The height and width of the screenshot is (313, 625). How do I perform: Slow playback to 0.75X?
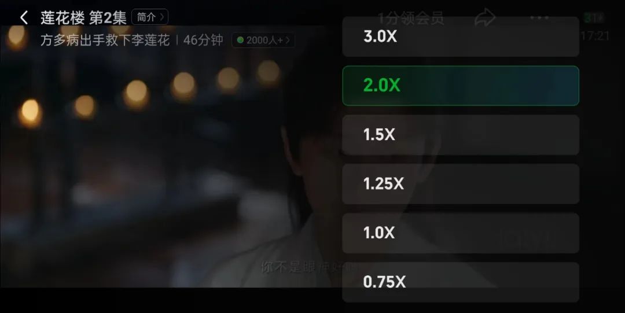click(461, 282)
